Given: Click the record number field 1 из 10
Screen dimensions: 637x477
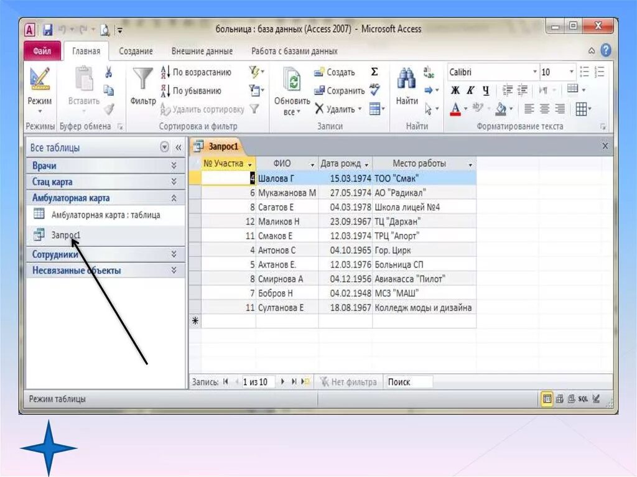Looking at the screenshot, I should pyautogui.click(x=258, y=382).
